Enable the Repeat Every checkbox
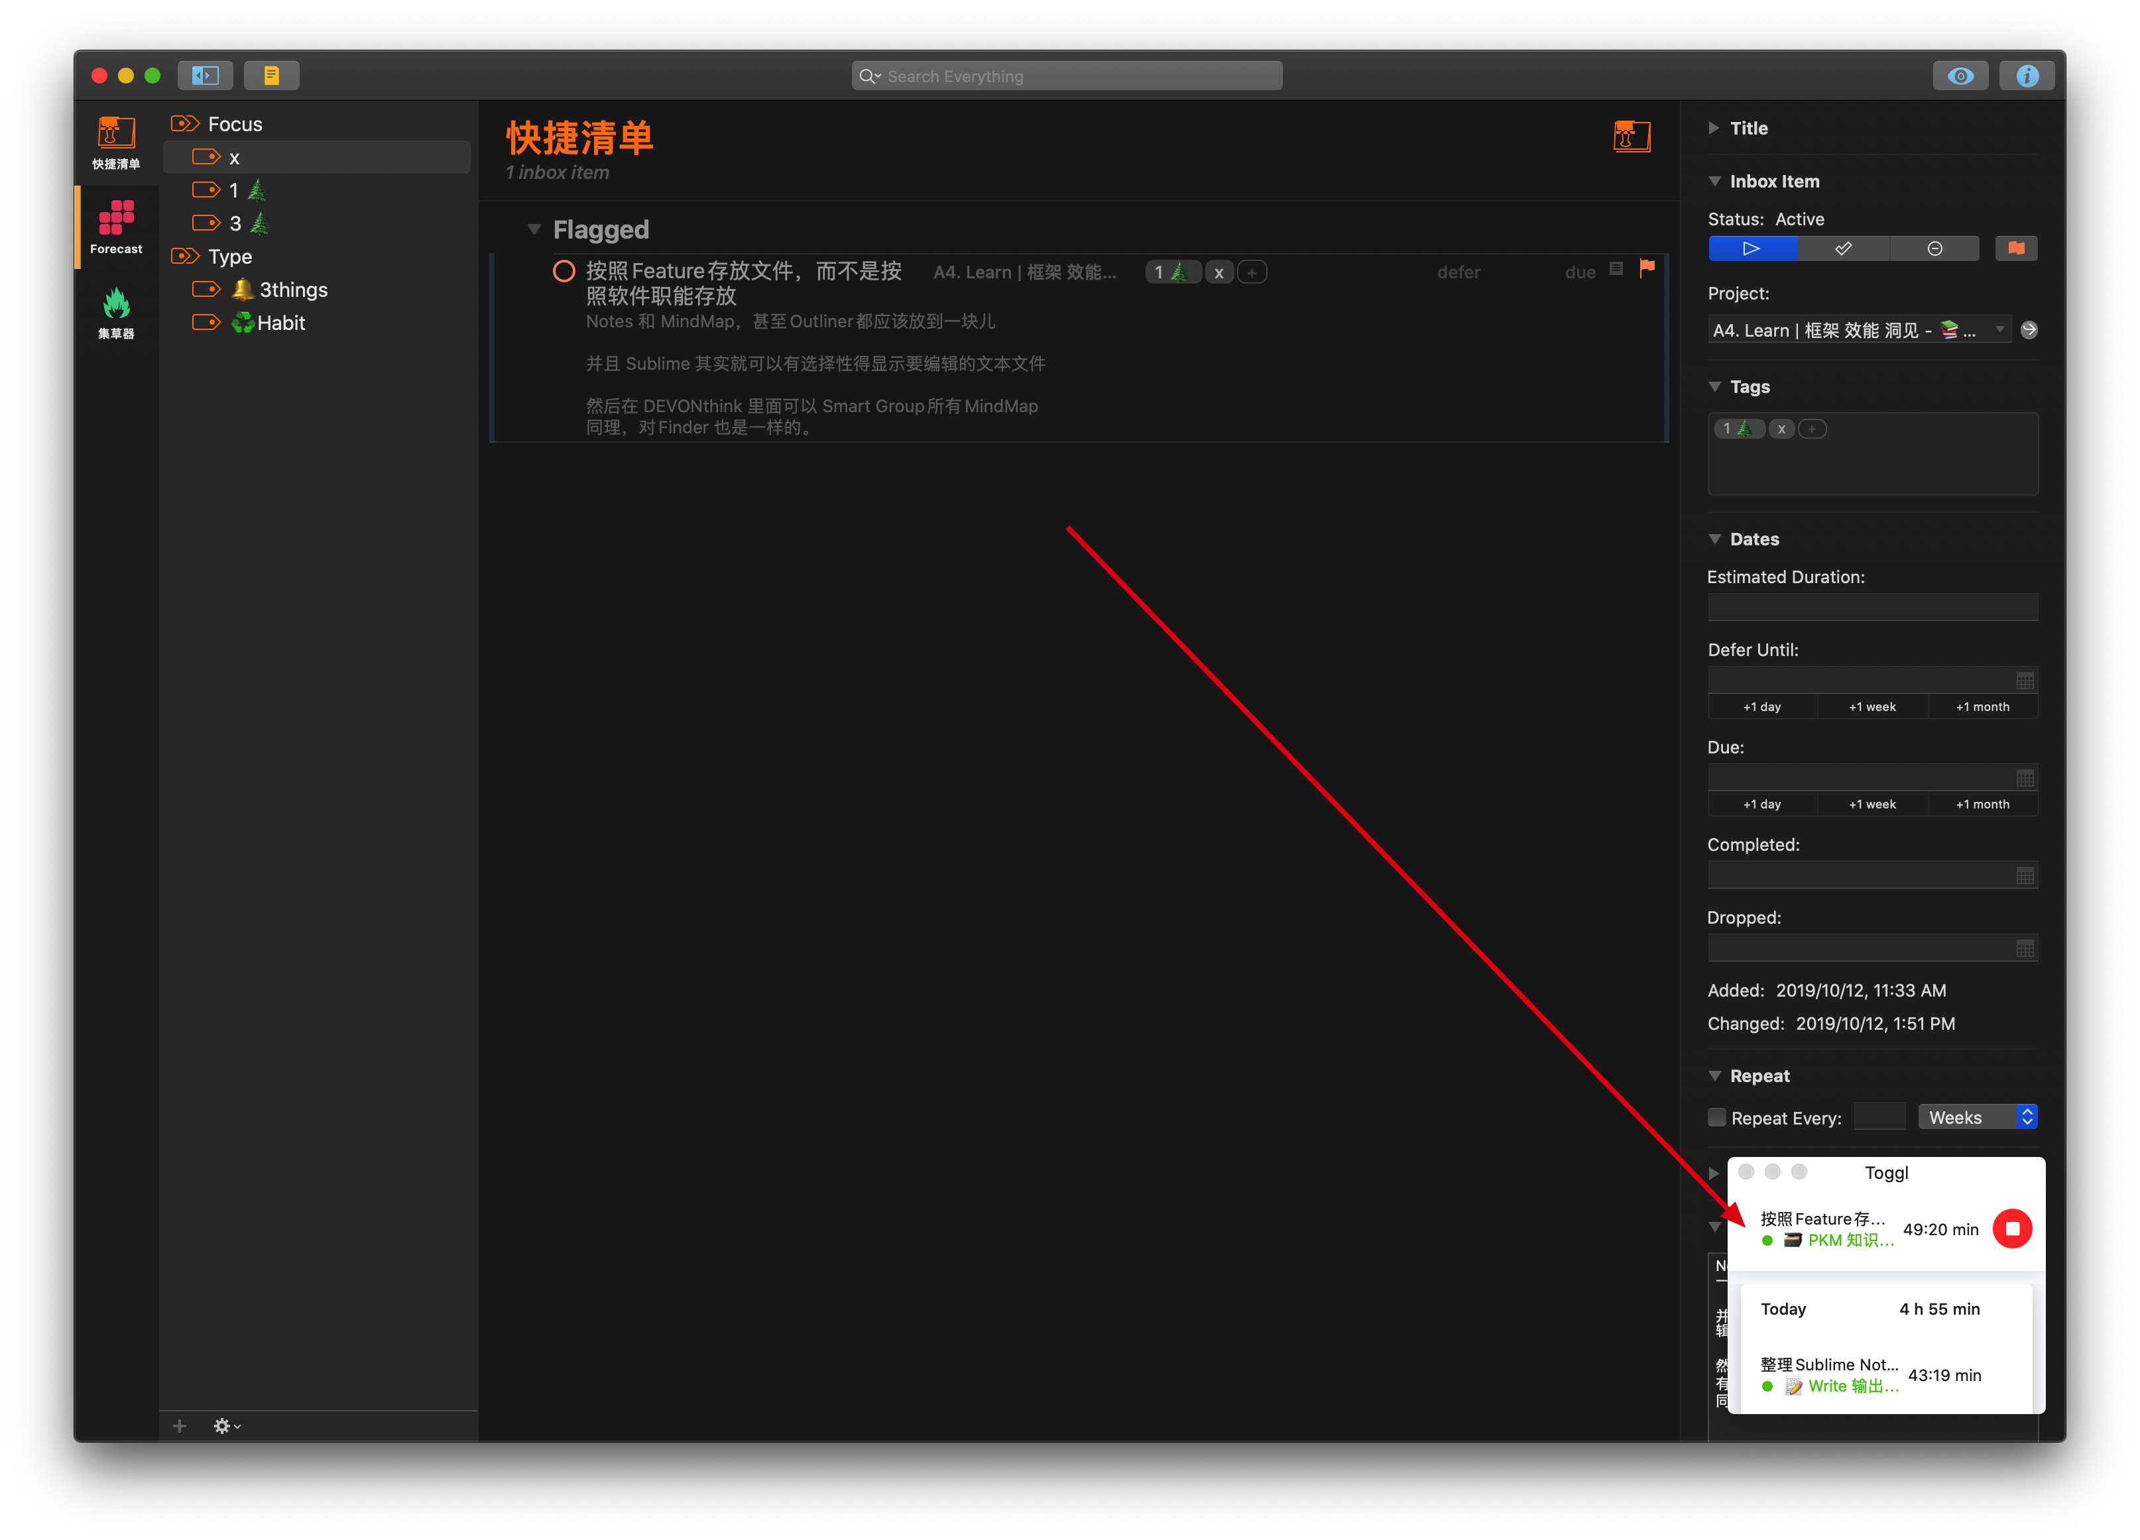This screenshot has width=2140, height=1540. [x=1716, y=1117]
